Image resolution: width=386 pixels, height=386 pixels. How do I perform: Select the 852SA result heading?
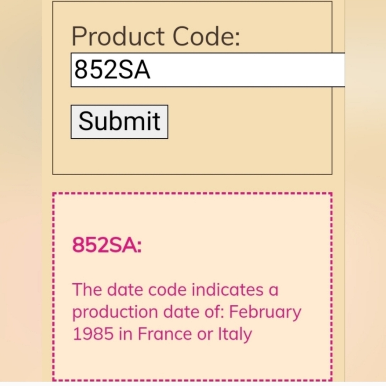coord(107,245)
